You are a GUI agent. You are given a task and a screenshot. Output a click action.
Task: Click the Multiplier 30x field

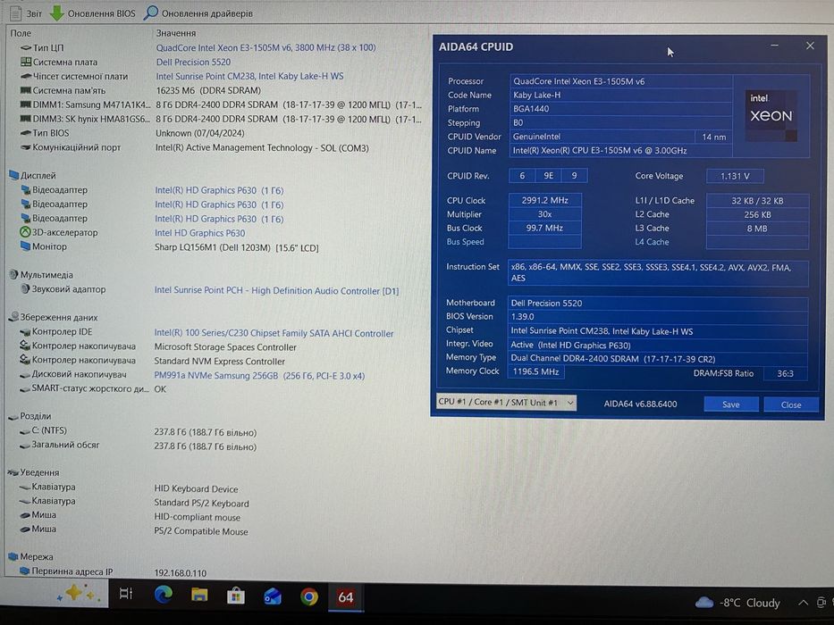544,214
